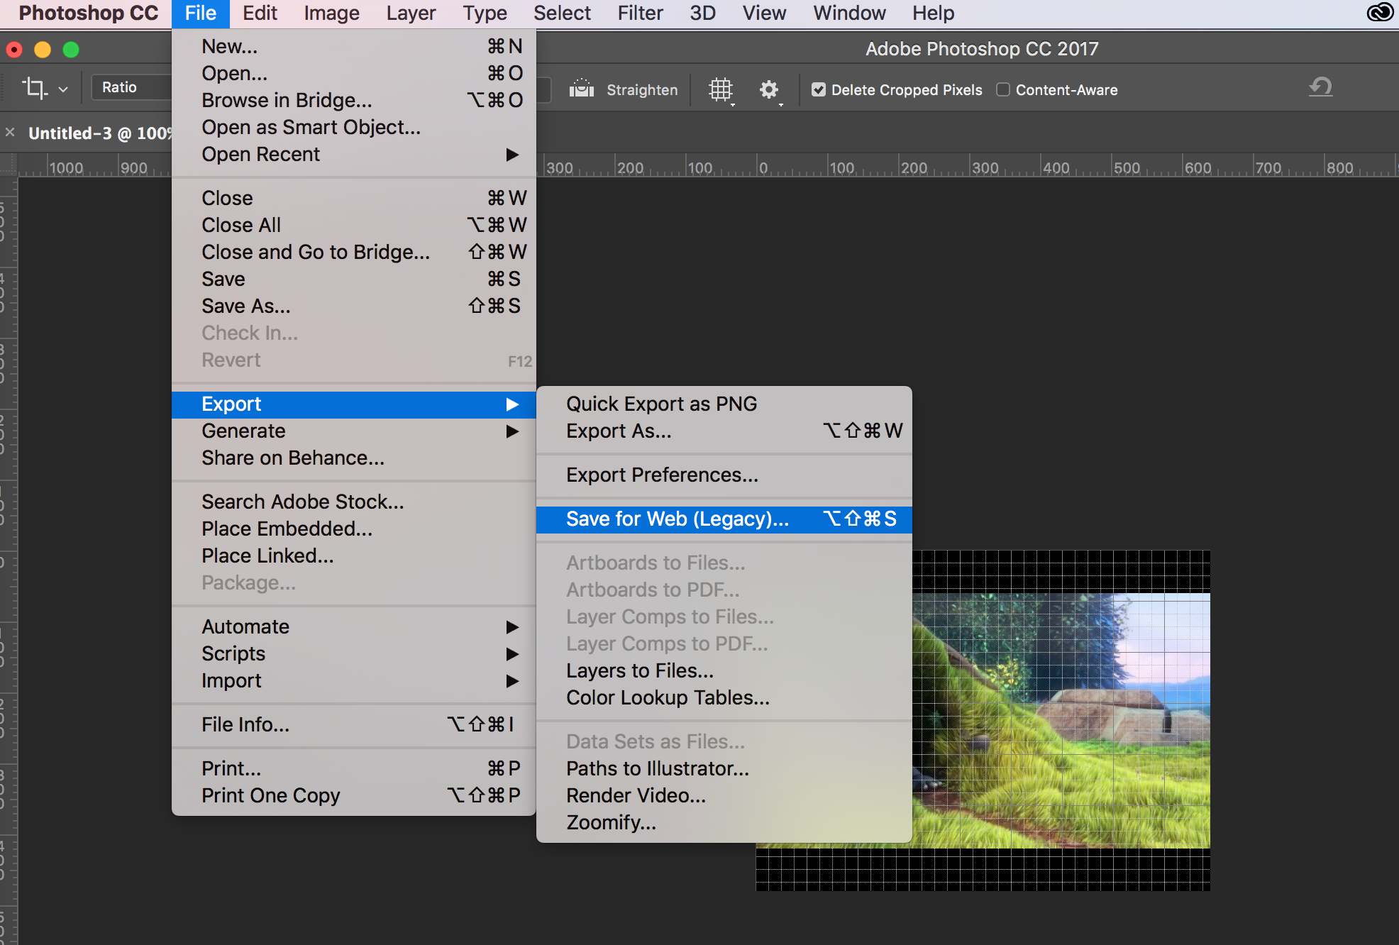This screenshot has height=945, width=1399.
Task: Open crop settings gear icon
Action: click(770, 89)
